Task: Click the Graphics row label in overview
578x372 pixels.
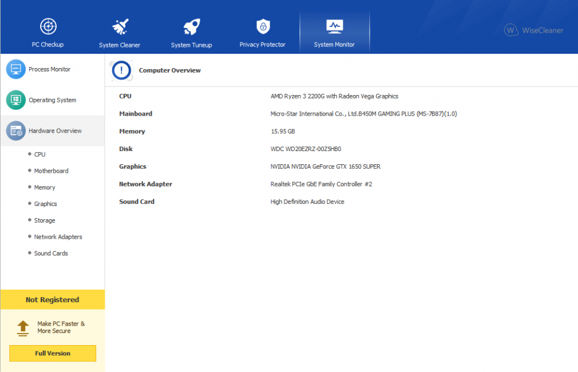Action: point(133,167)
